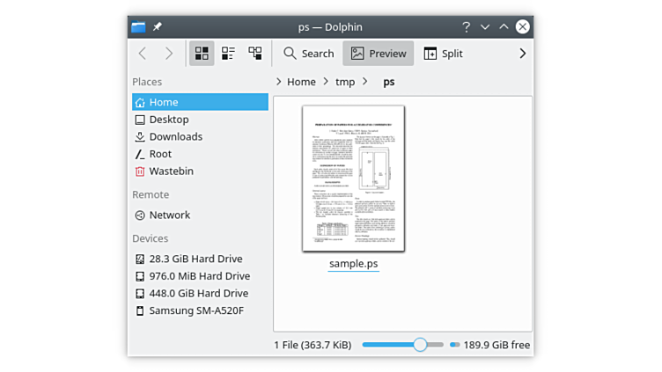Toggle the Preview button off
The image size is (662, 372).
tap(379, 54)
